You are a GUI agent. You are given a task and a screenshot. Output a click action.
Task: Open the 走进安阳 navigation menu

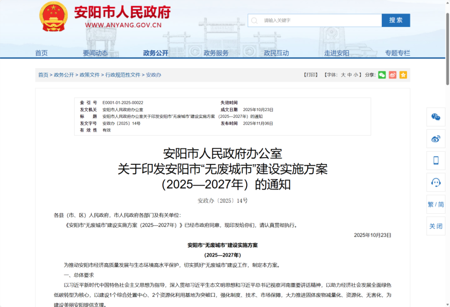[336, 53]
